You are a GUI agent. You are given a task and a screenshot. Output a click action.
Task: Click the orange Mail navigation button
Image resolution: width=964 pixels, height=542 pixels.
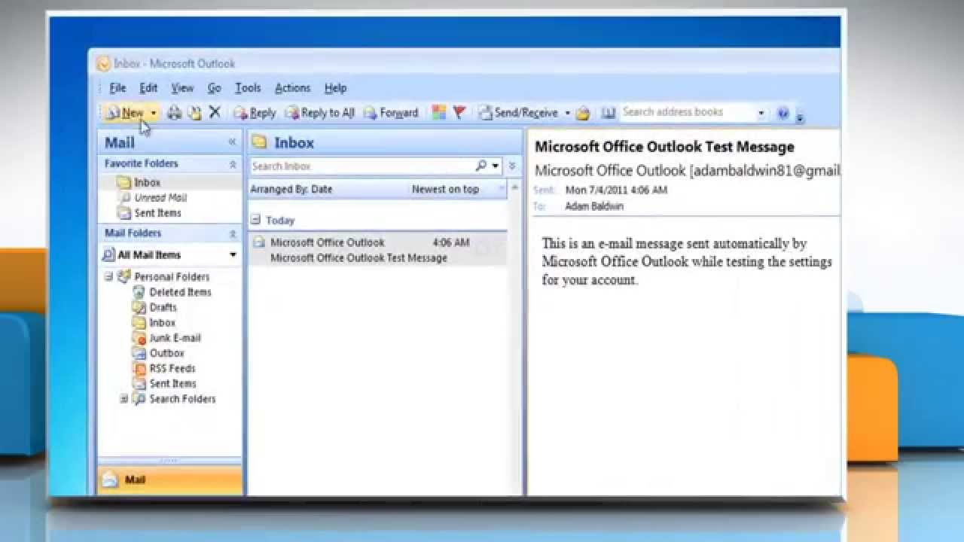[x=170, y=480]
